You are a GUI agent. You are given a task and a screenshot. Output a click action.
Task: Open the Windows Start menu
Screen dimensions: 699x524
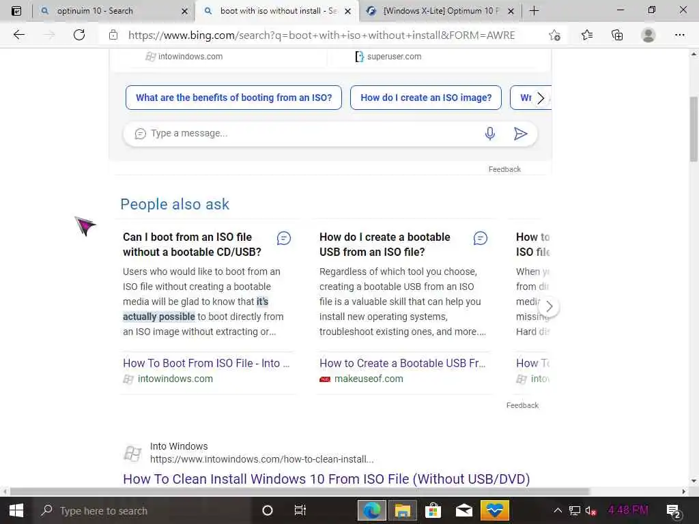pos(16,510)
